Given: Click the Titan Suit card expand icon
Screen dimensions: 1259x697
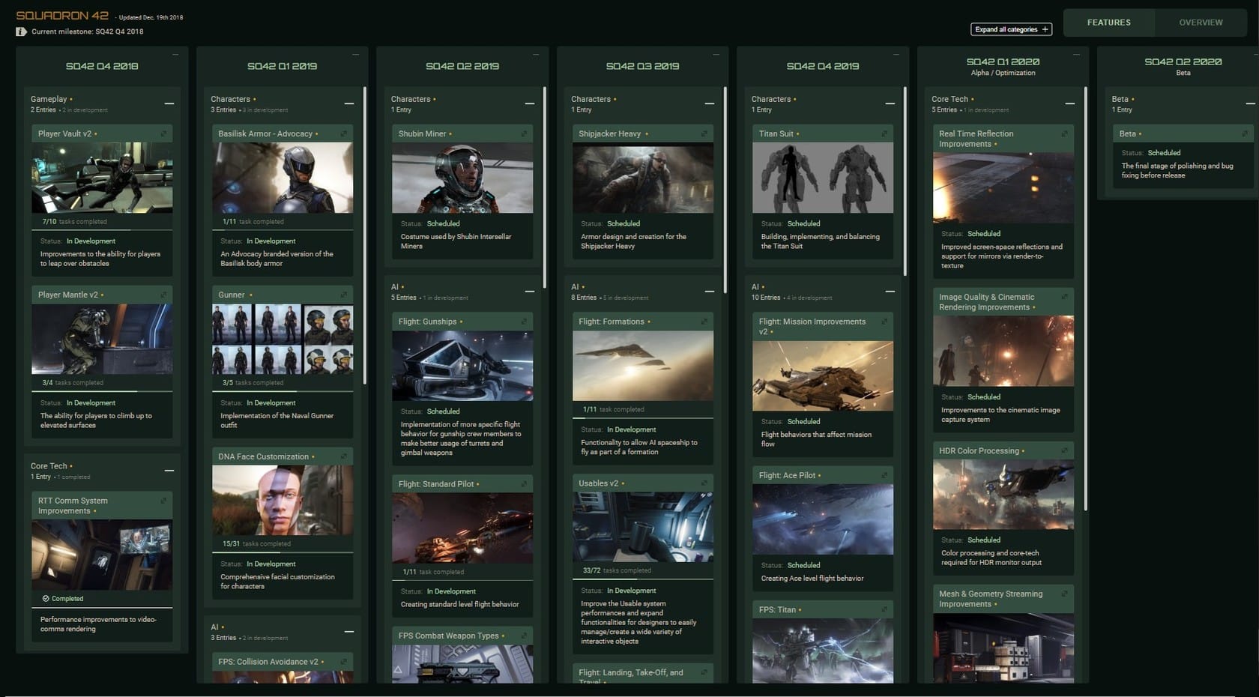Looking at the screenshot, I should (884, 133).
